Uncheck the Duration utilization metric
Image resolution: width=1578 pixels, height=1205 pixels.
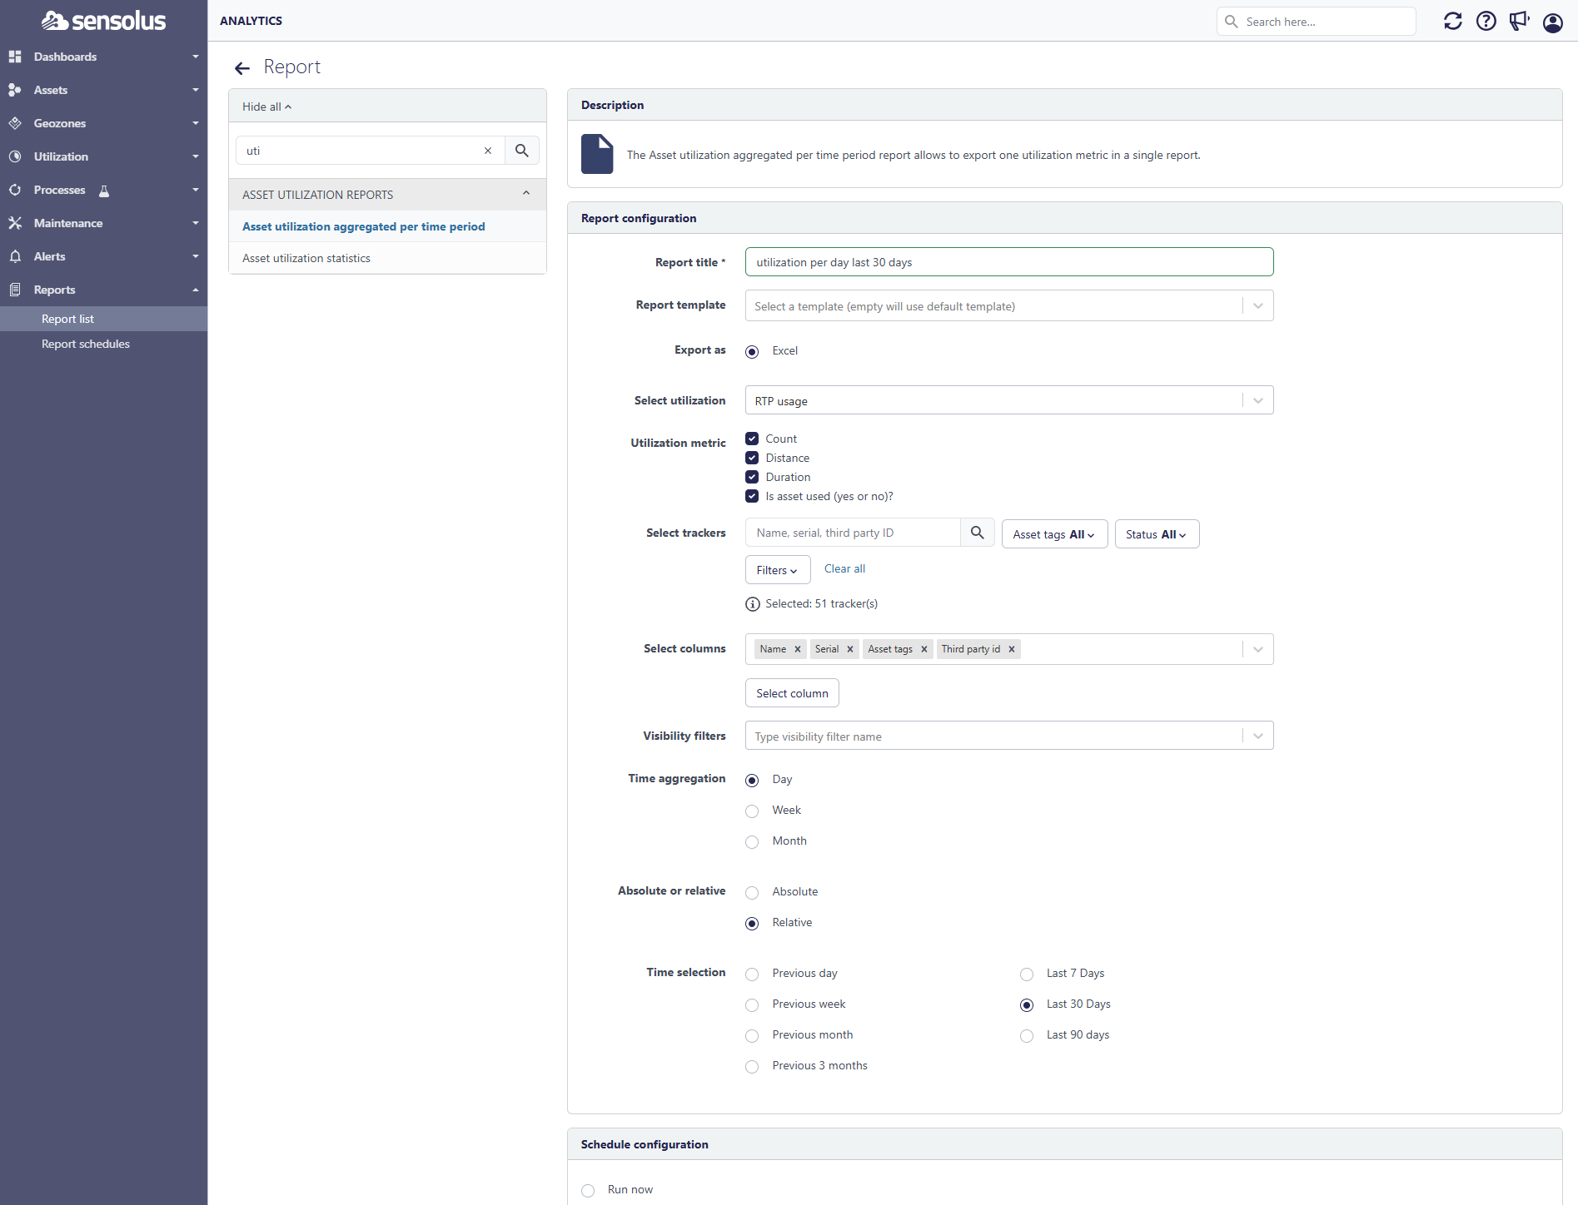752,477
